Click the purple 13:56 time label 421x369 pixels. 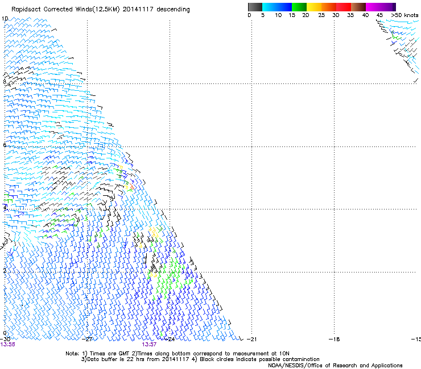tap(8, 345)
